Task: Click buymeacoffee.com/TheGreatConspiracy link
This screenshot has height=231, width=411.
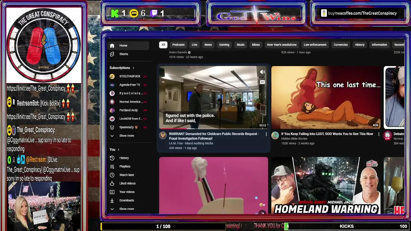Action: (x=363, y=13)
